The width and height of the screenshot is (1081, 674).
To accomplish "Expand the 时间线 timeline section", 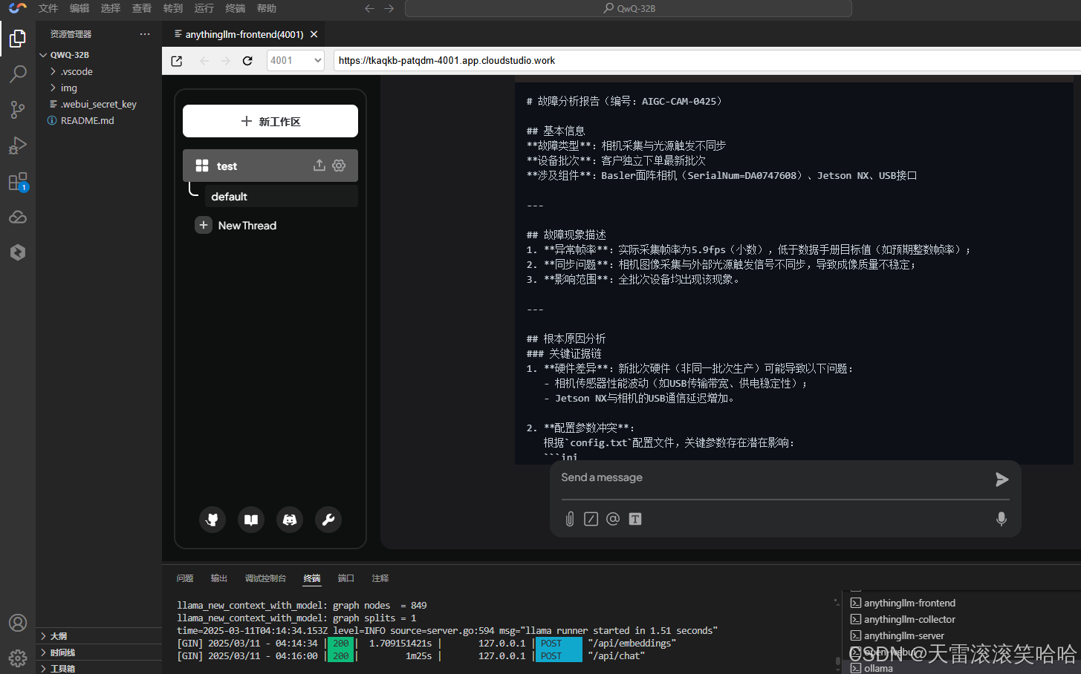I will 99,652.
